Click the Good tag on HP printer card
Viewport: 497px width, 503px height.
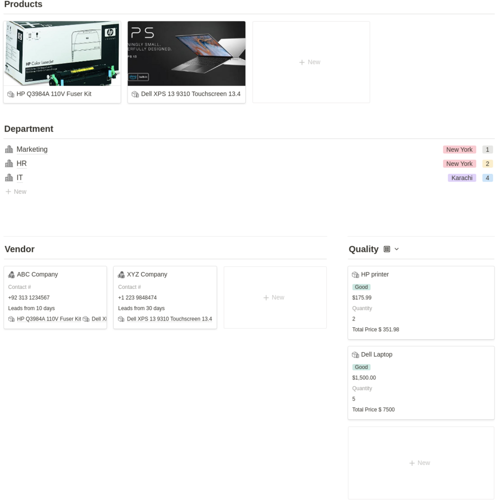click(x=361, y=287)
